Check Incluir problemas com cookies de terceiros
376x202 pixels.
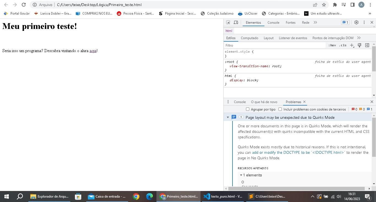(x=280, y=109)
